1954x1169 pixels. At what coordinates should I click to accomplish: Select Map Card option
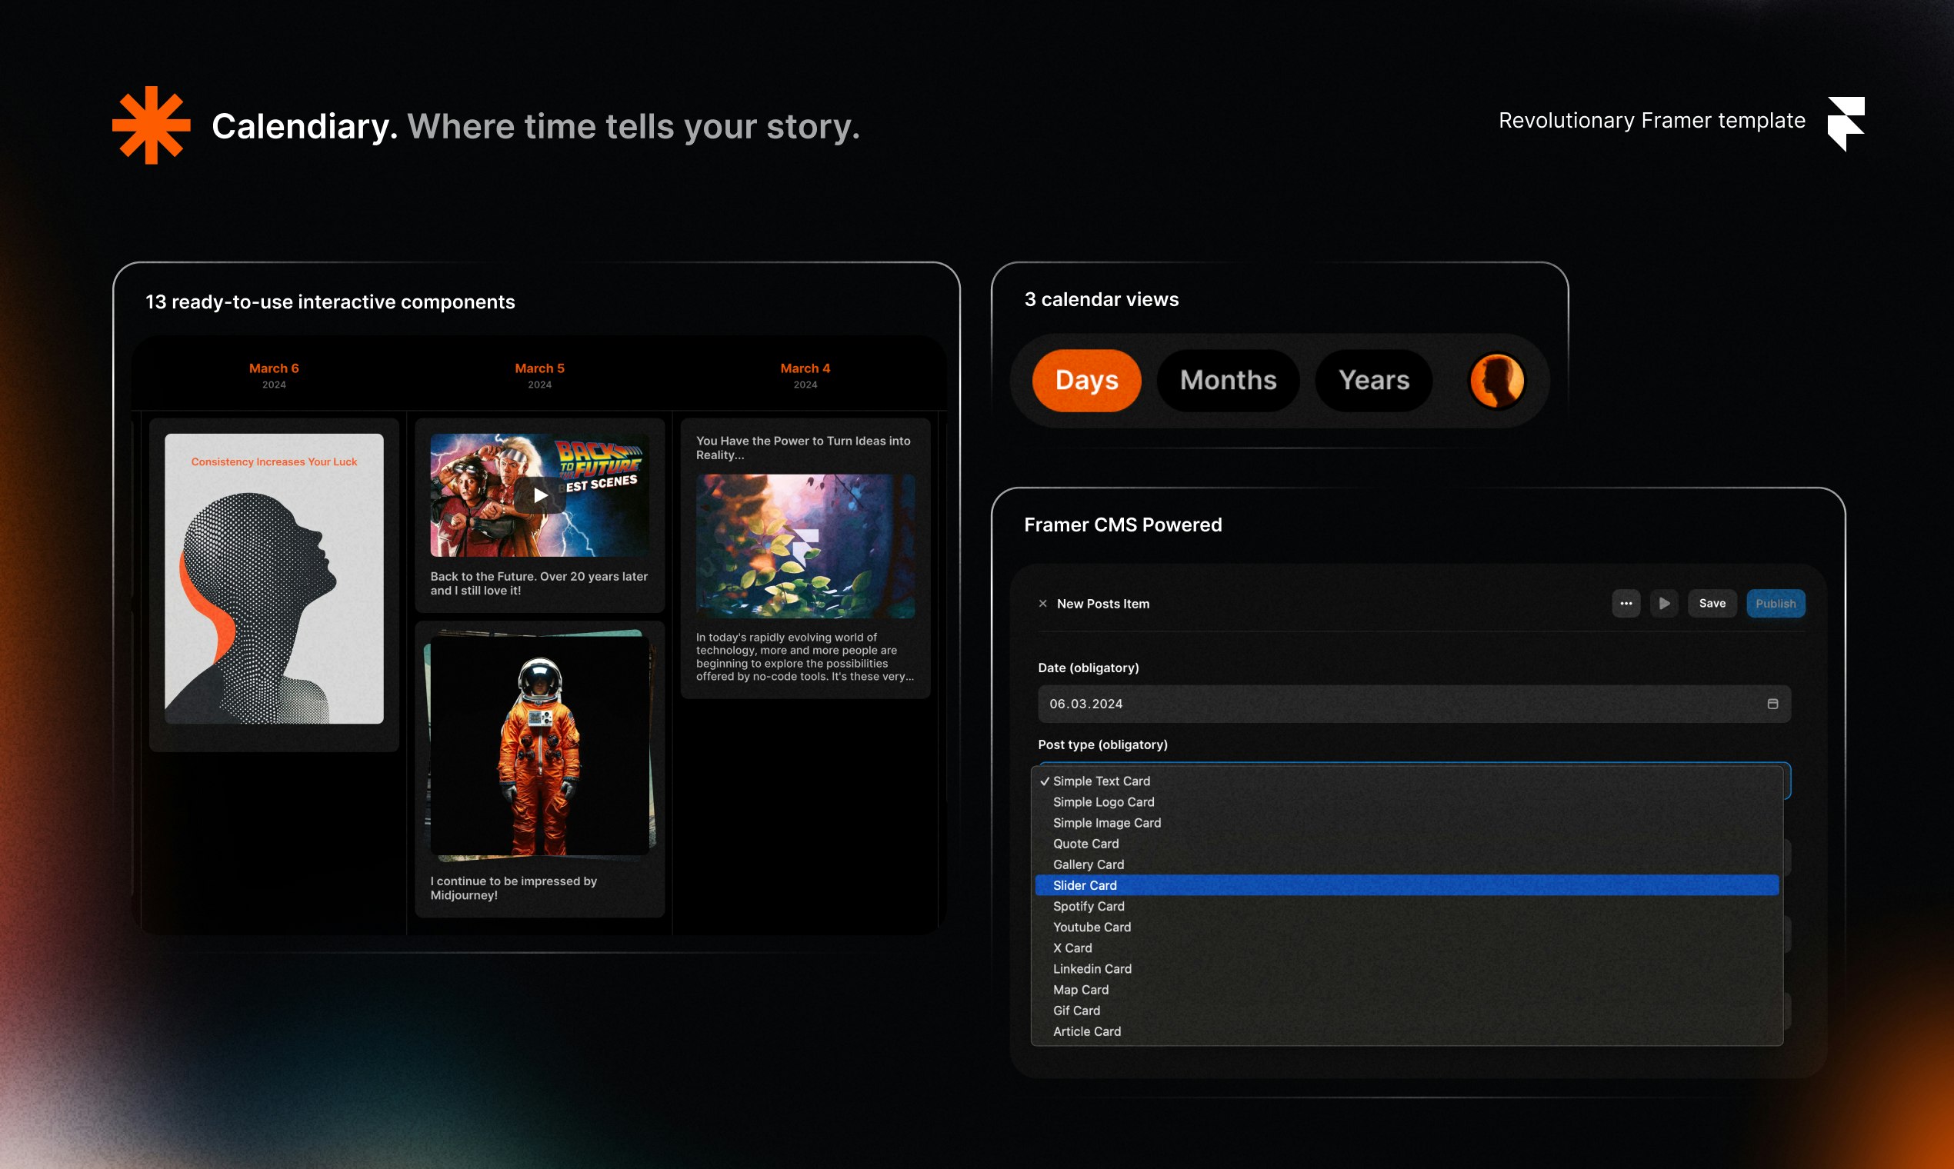click(1406, 989)
